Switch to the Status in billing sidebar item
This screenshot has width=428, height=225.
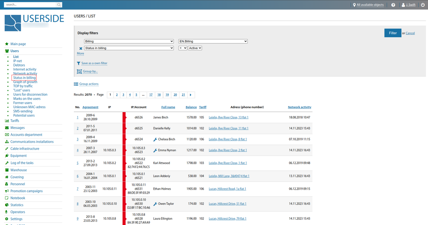click(24, 78)
